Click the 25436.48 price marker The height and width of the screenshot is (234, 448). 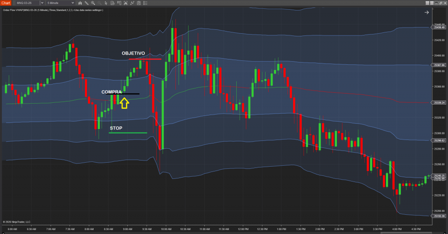click(439, 28)
